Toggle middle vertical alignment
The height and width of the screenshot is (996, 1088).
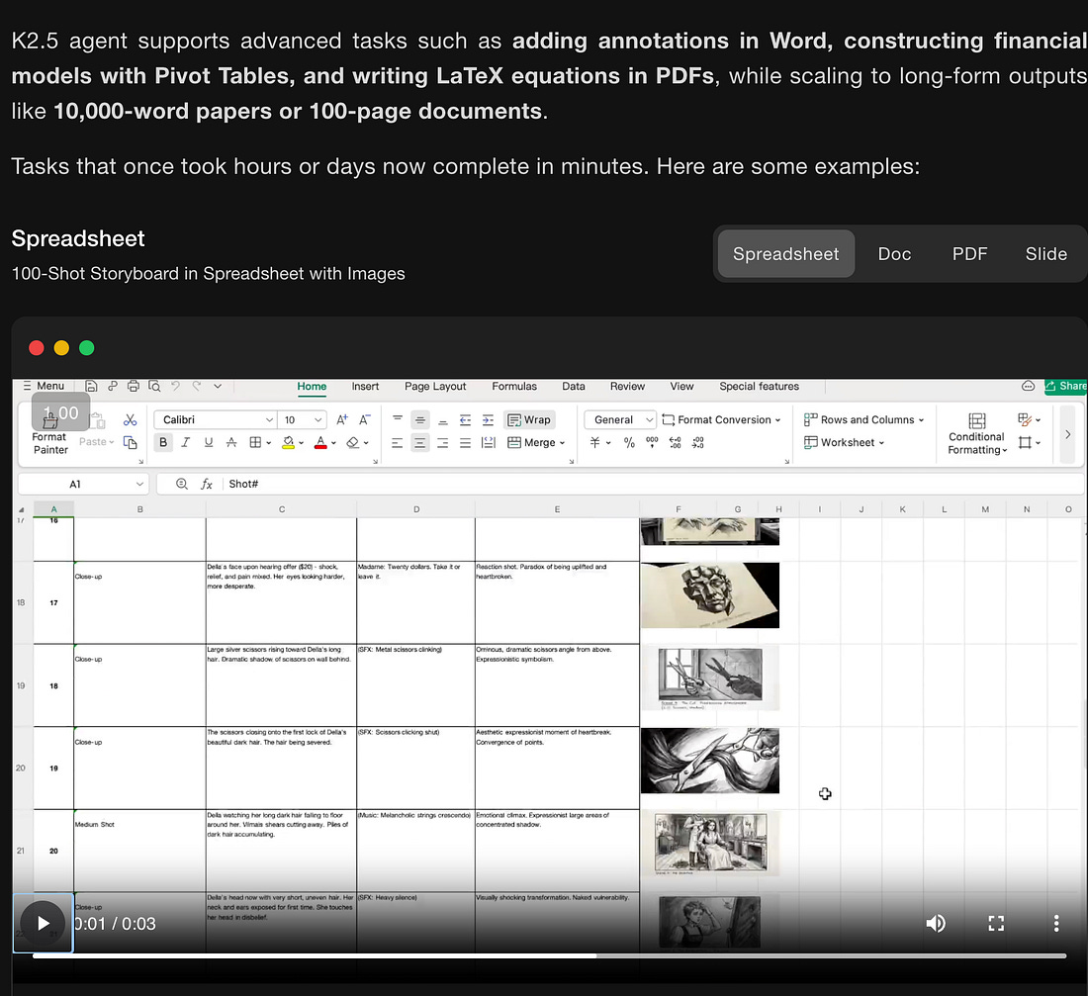(419, 420)
